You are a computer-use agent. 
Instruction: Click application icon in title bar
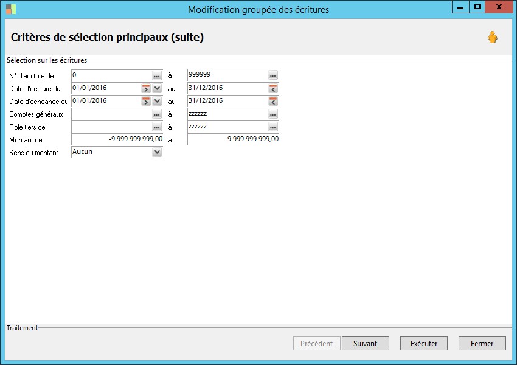pyautogui.click(x=11, y=9)
